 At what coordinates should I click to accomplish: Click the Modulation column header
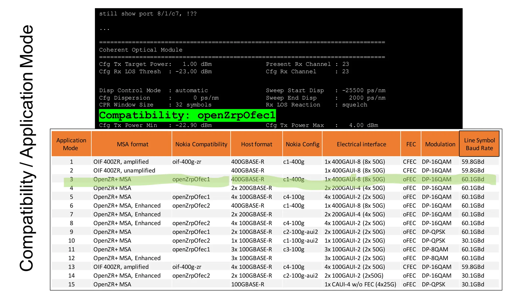click(440, 144)
